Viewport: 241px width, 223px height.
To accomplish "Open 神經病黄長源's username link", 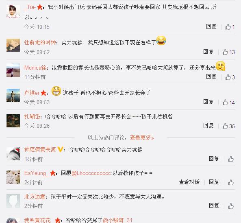I will tap(40, 149).
